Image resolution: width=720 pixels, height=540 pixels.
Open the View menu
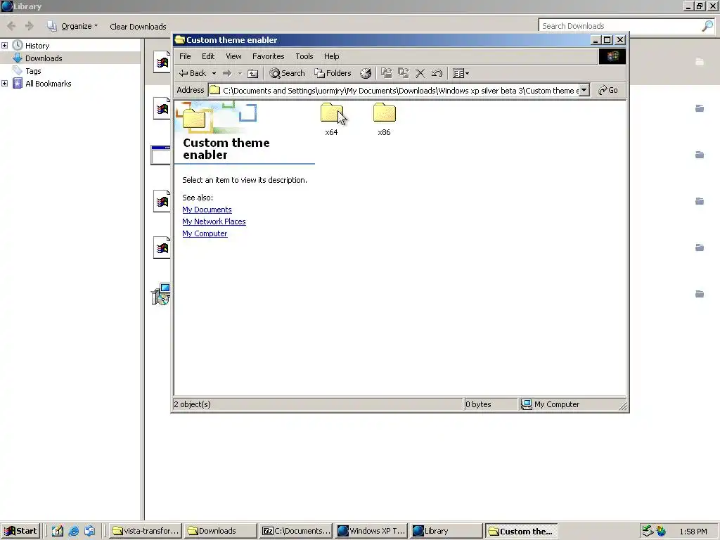(x=233, y=56)
